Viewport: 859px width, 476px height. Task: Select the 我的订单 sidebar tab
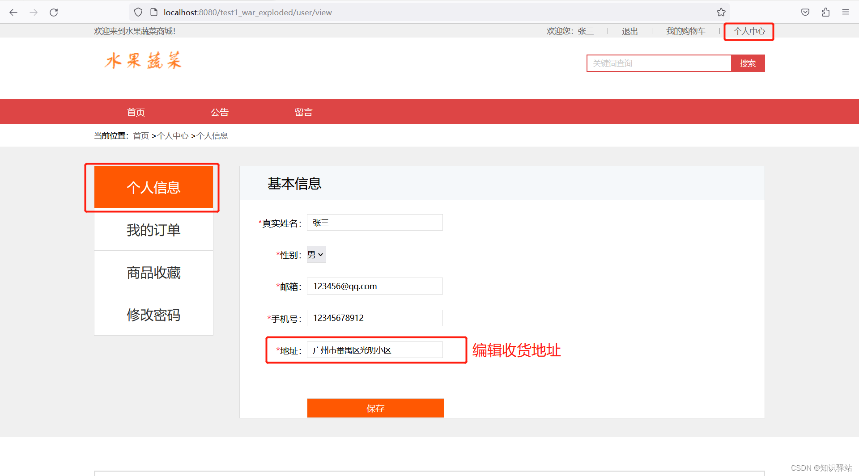[153, 230]
